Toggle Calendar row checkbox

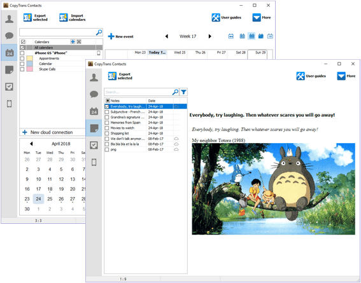[x=22, y=64]
